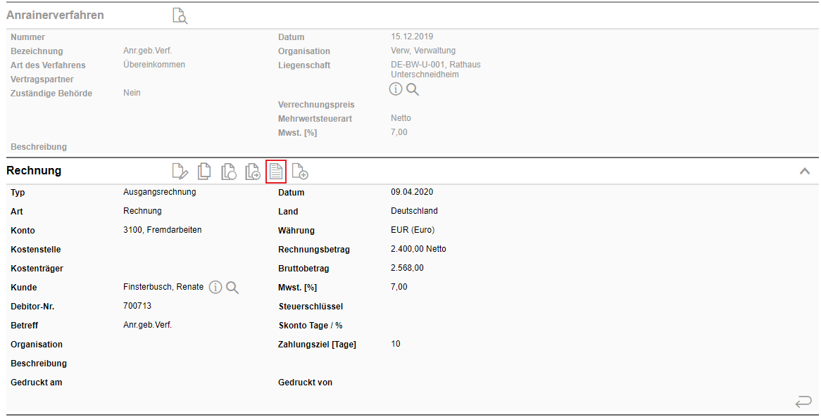The width and height of the screenshot is (821, 417).
Task: Show info for Liegenschaft Rathaus Unterschneidheim
Action: point(396,89)
